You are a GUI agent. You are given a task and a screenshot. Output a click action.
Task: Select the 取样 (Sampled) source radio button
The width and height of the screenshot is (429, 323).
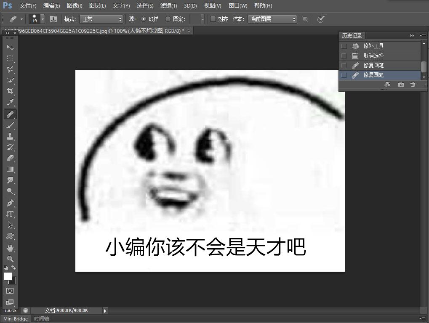144,19
